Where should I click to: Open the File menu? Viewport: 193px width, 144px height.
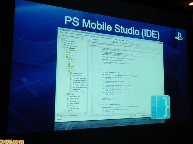point(61,32)
